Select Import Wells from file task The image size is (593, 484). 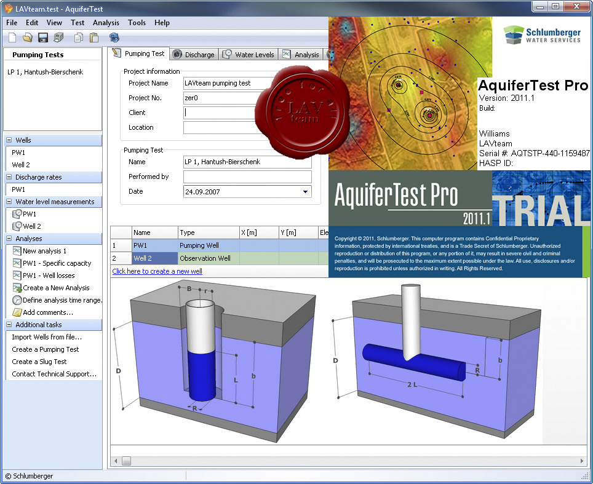pyautogui.click(x=47, y=337)
